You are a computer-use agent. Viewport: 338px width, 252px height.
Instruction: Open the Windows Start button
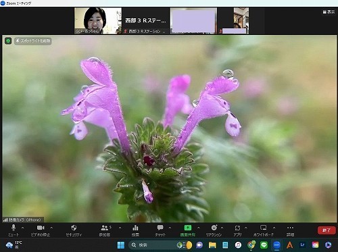click(121, 245)
